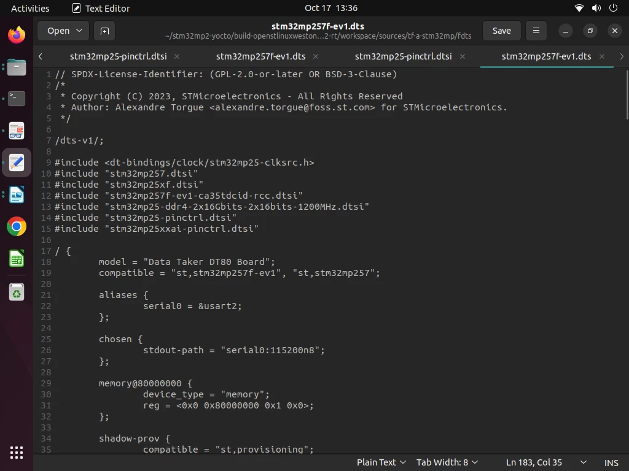Toggle INS insert/overwrite mode indicator
629x471 pixels.
(611, 462)
